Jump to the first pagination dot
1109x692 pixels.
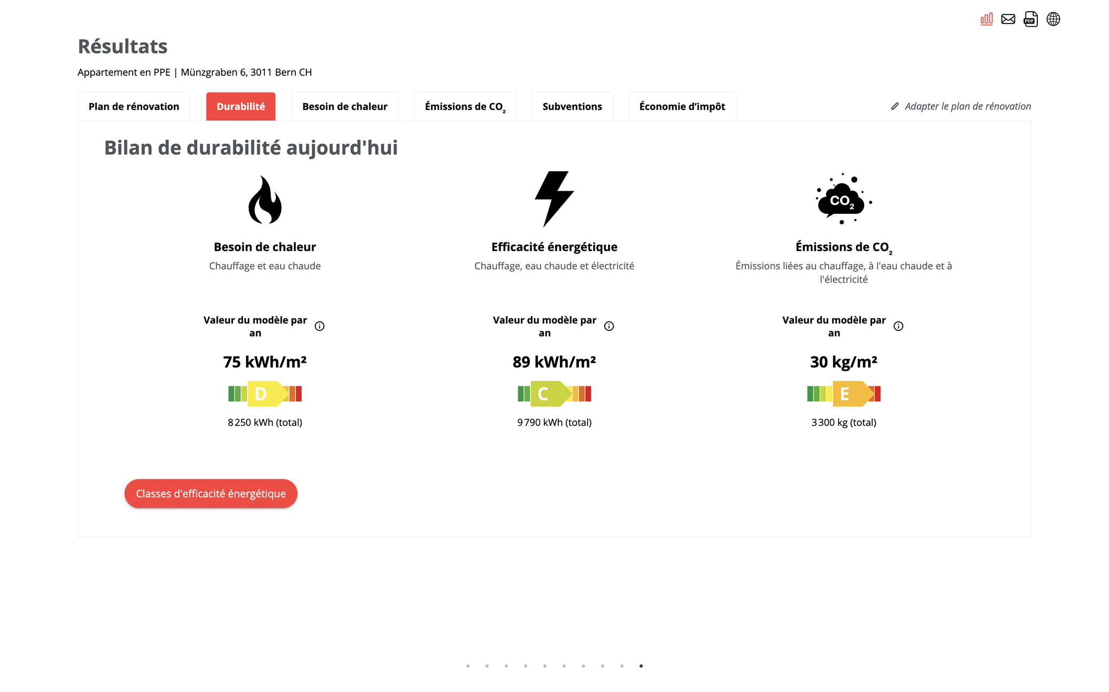point(468,666)
